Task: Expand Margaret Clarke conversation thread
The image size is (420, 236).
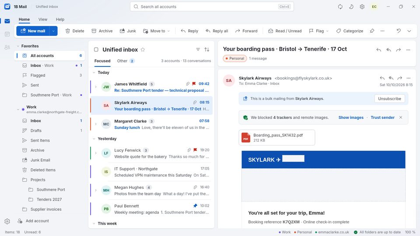Action: [96, 124]
